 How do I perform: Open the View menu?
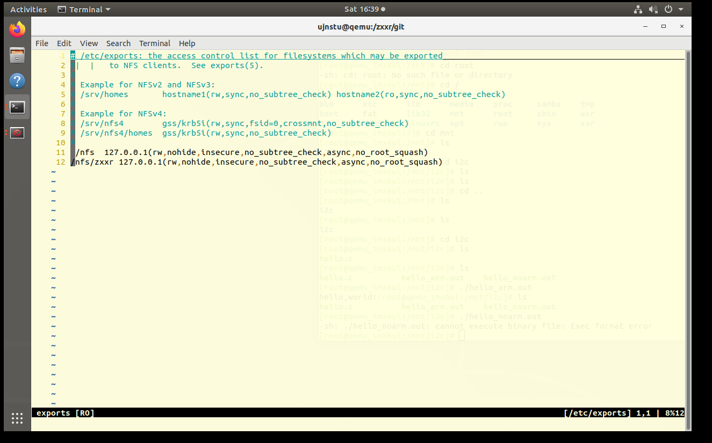[x=89, y=43]
